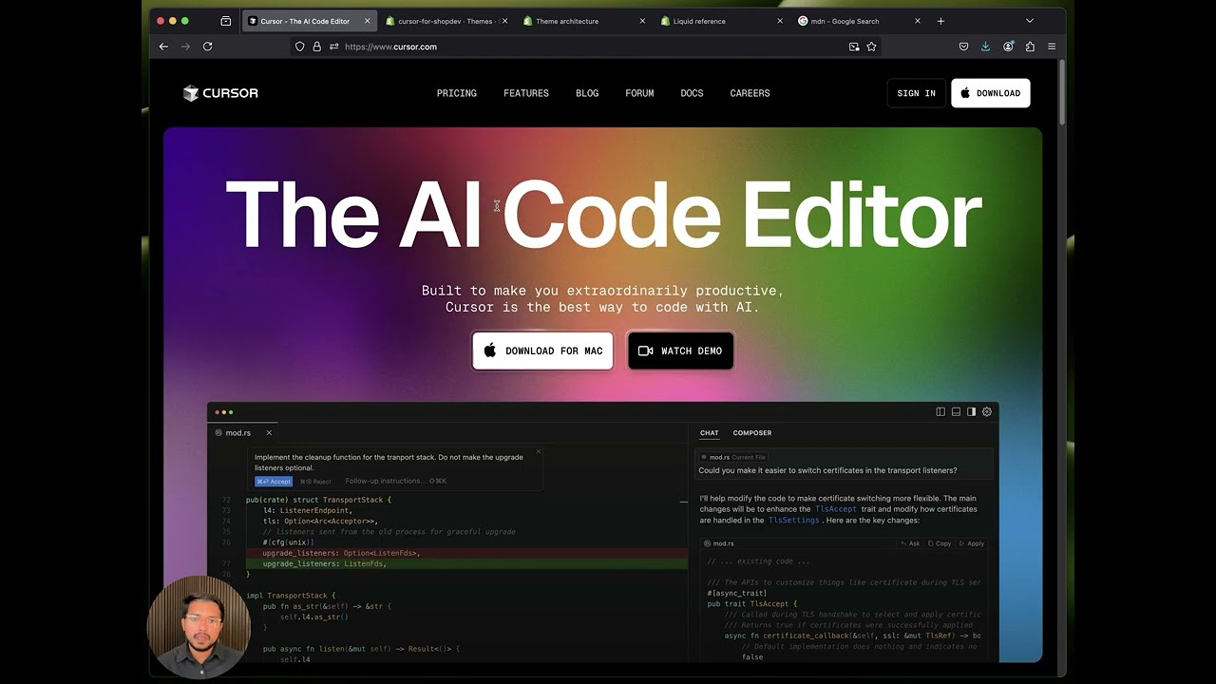This screenshot has width=1216, height=684.
Task: Open the Firefox application menu
Action: (1051, 46)
